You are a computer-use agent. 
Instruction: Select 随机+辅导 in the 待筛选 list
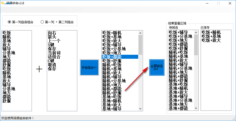178,64
